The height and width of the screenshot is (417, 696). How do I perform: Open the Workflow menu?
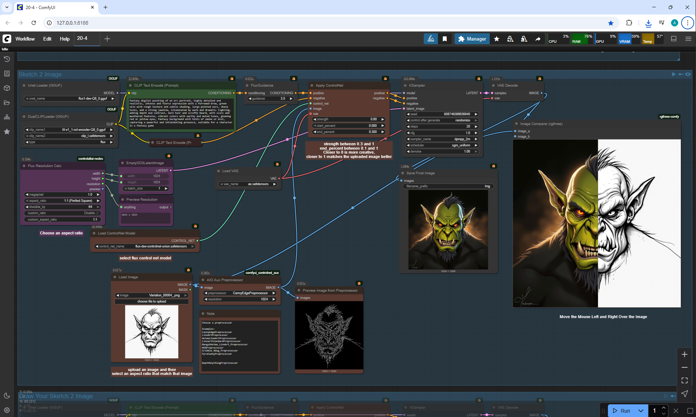pos(25,39)
